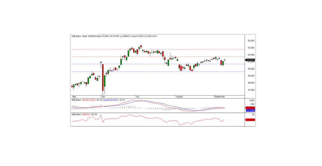Click the 52,000 price axis label
Image resolution: width=322 pixels, height=166 pixels.
251,55
